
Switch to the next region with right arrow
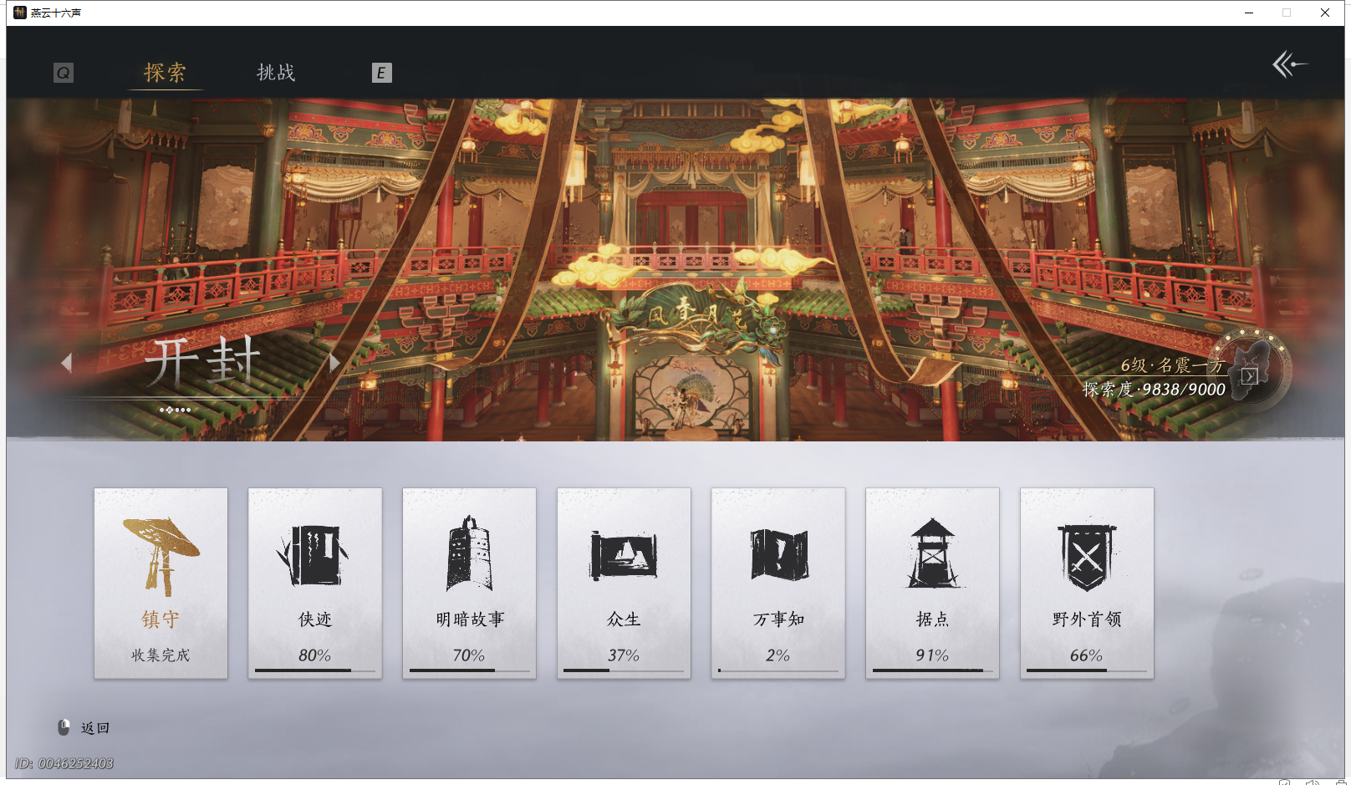click(334, 363)
